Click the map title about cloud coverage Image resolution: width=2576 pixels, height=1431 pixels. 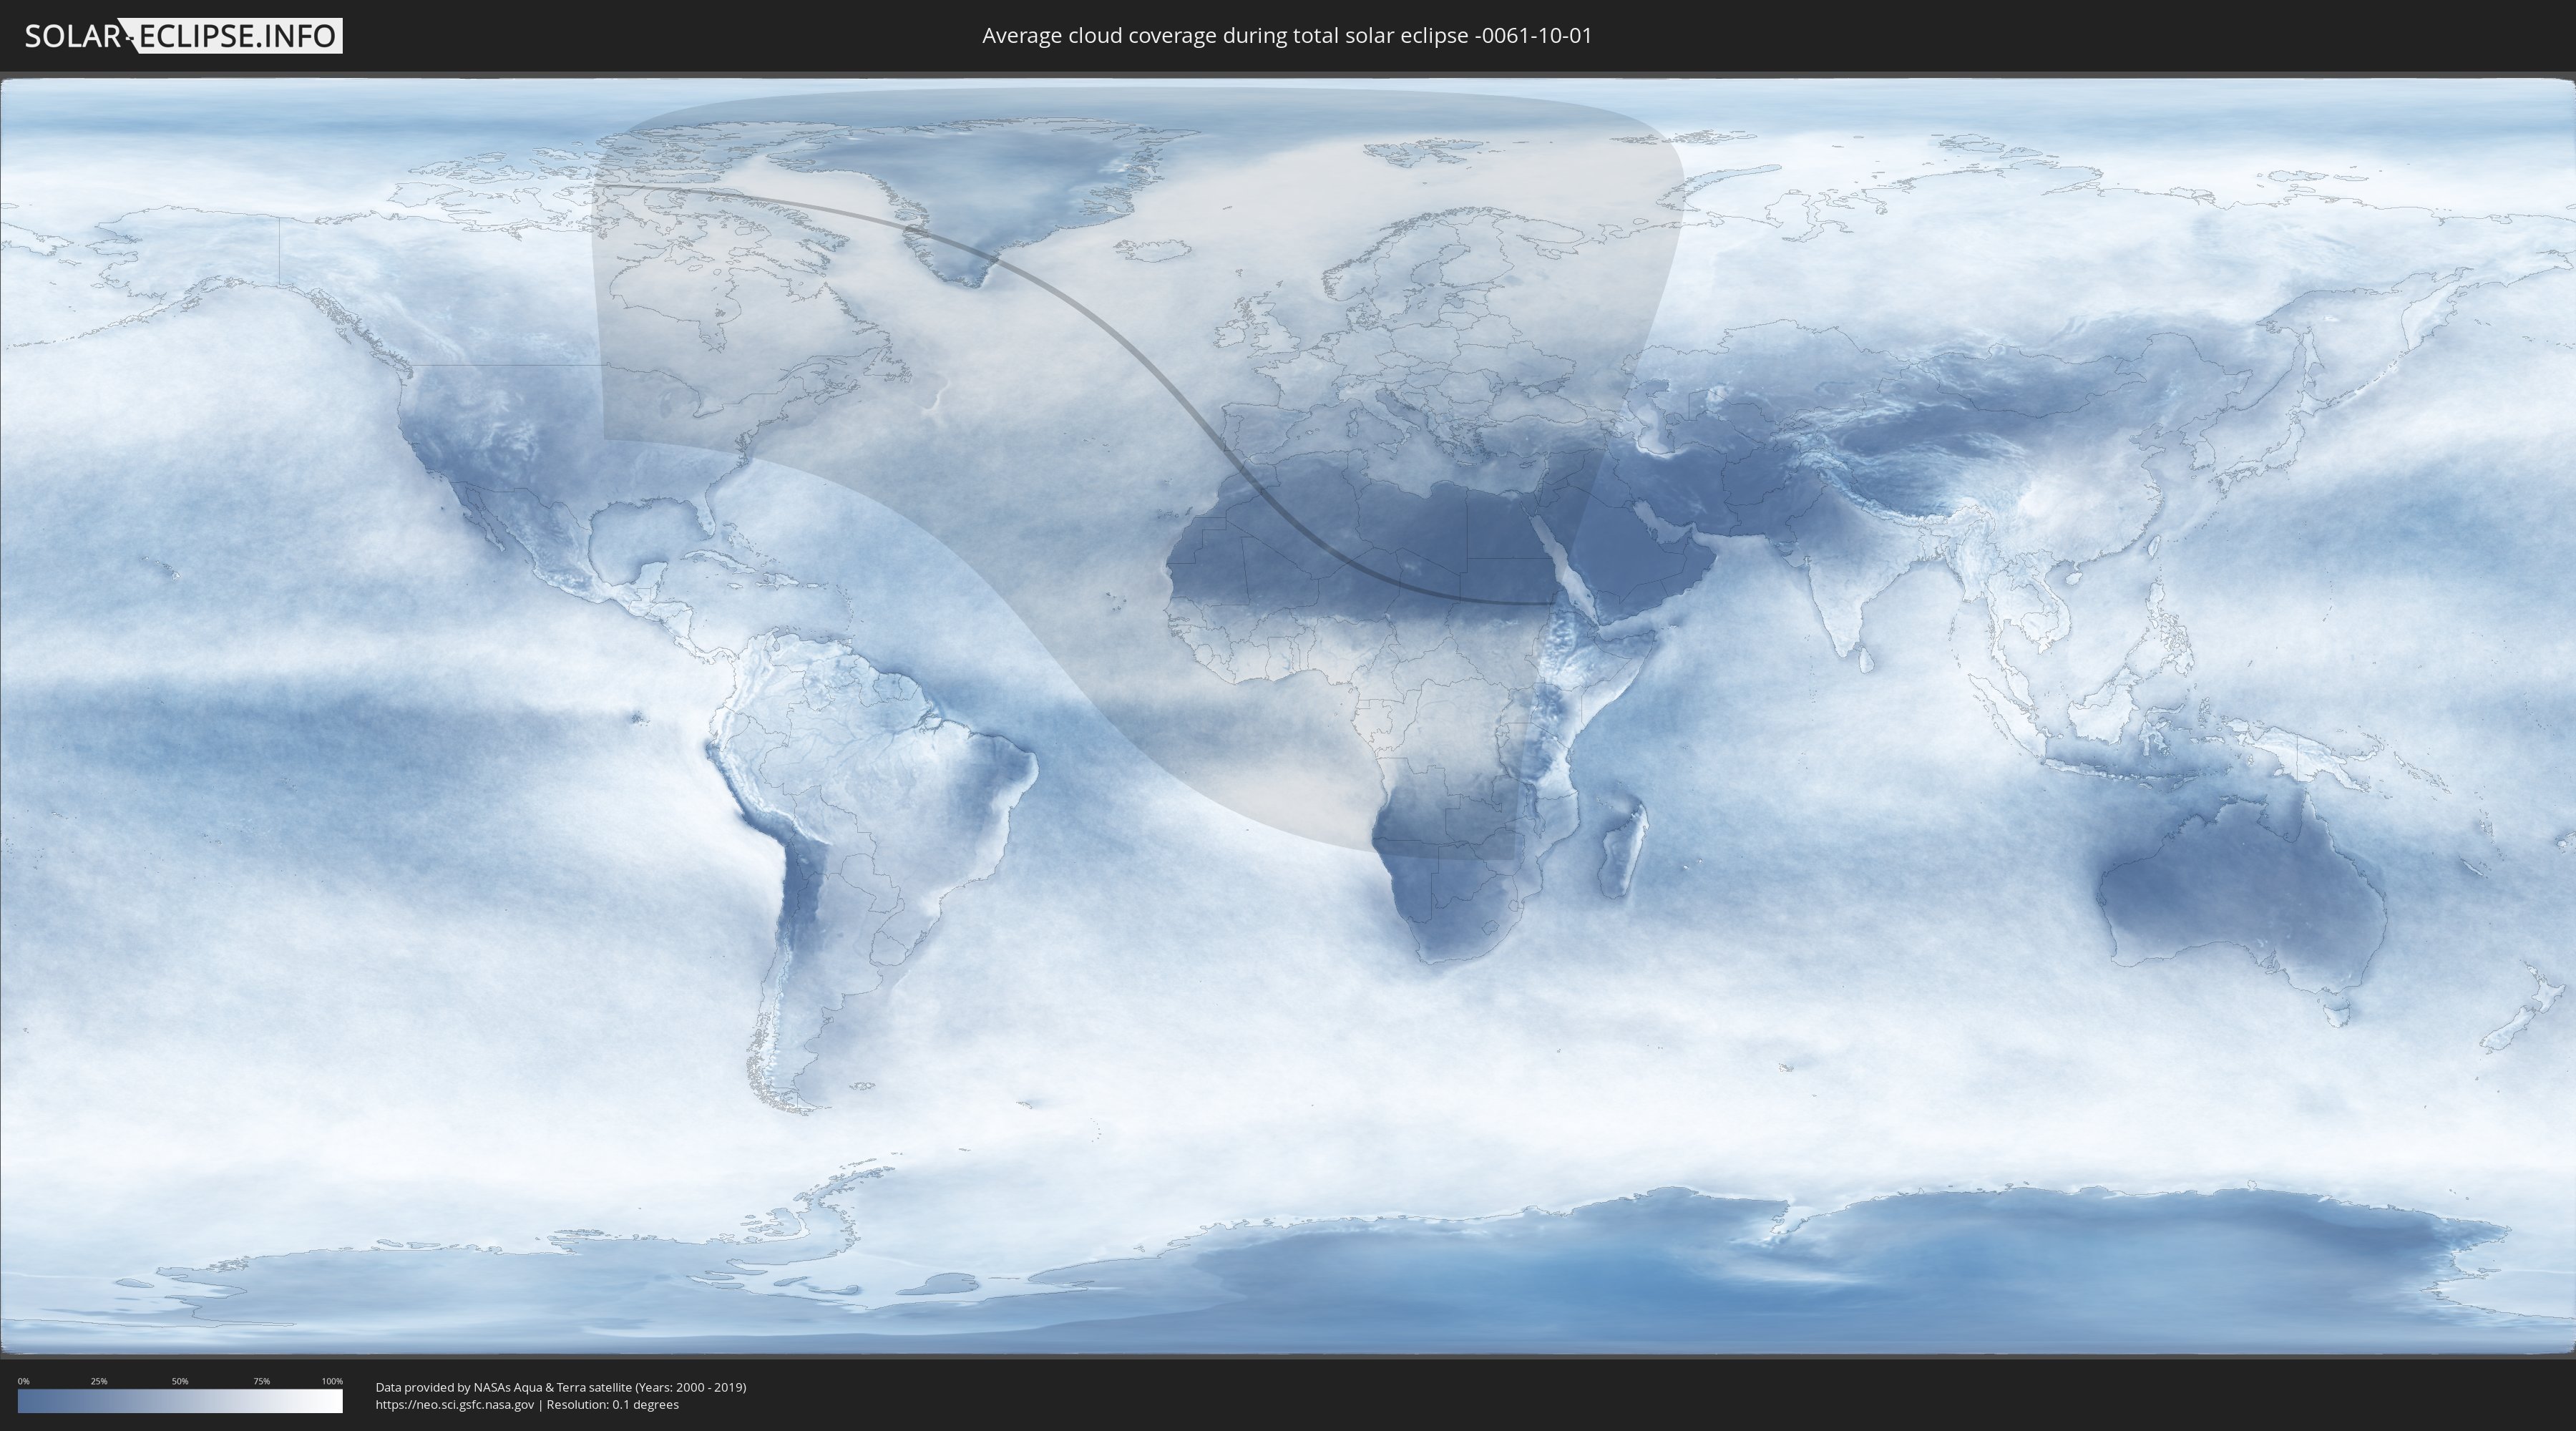[x=1286, y=36]
